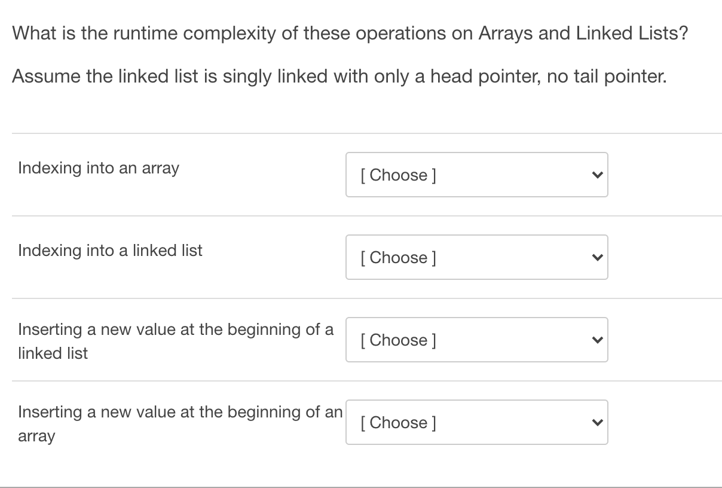Click '[ Choose ]' placeholder for linked list insertion

[x=398, y=340]
